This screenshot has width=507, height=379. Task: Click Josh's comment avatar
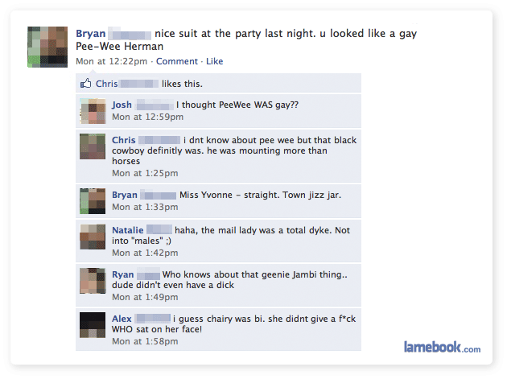93,111
